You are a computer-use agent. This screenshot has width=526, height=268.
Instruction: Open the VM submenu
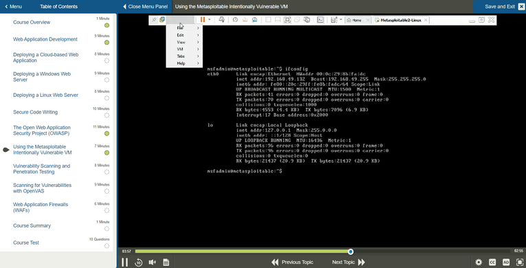point(184,49)
